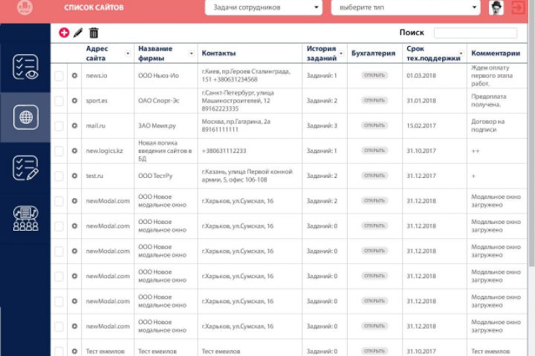Open the globe sites list sidebar icon
Viewport: 535px width, 356px height.
pyautogui.click(x=26, y=117)
